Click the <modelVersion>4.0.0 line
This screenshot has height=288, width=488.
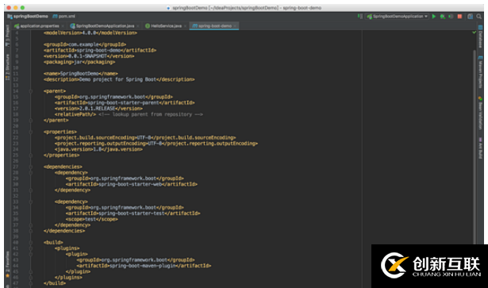90,33
